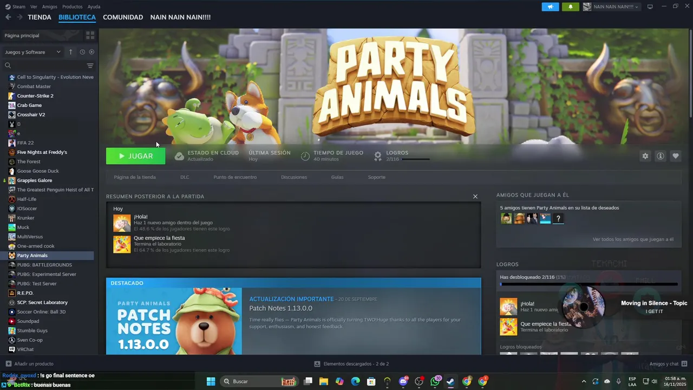The width and height of the screenshot is (693, 390).
Task: Switch to the COMUNIDAD tab
Action: click(123, 17)
